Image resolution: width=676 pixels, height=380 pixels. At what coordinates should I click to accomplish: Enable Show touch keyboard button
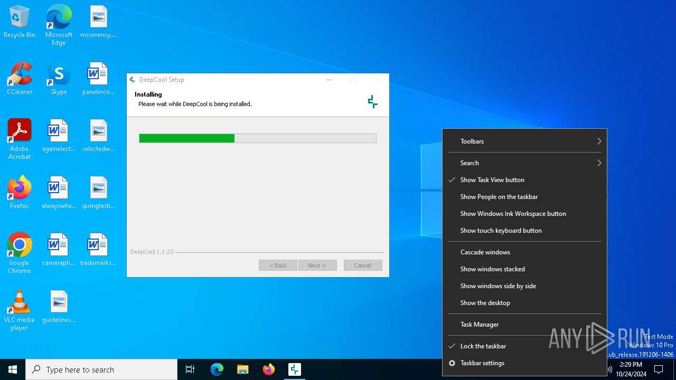click(x=524, y=231)
